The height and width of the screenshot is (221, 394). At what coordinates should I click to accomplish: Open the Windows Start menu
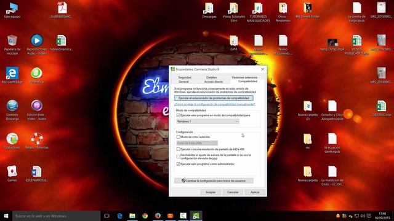(6, 215)
